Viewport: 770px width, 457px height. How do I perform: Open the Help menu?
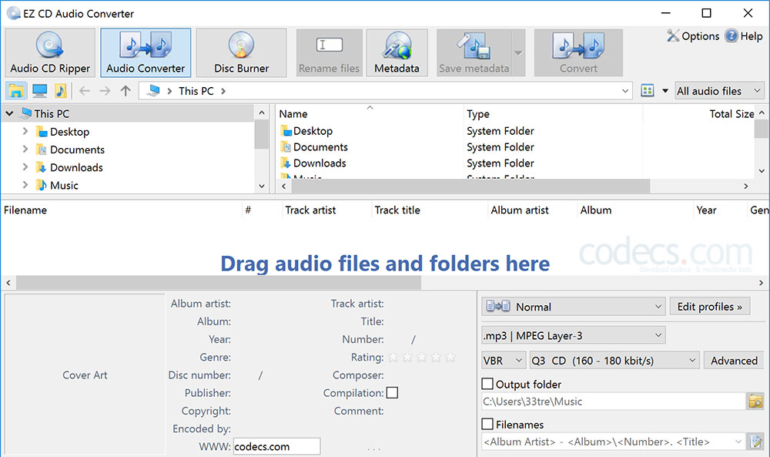click(x=744, y=36)
